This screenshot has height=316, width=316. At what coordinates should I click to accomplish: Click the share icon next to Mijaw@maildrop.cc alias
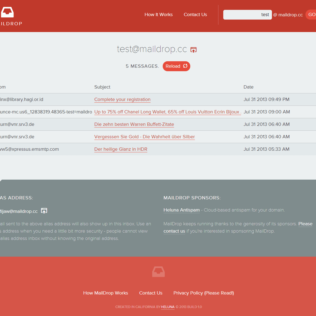pyautogui.click(x=44, y=211)
